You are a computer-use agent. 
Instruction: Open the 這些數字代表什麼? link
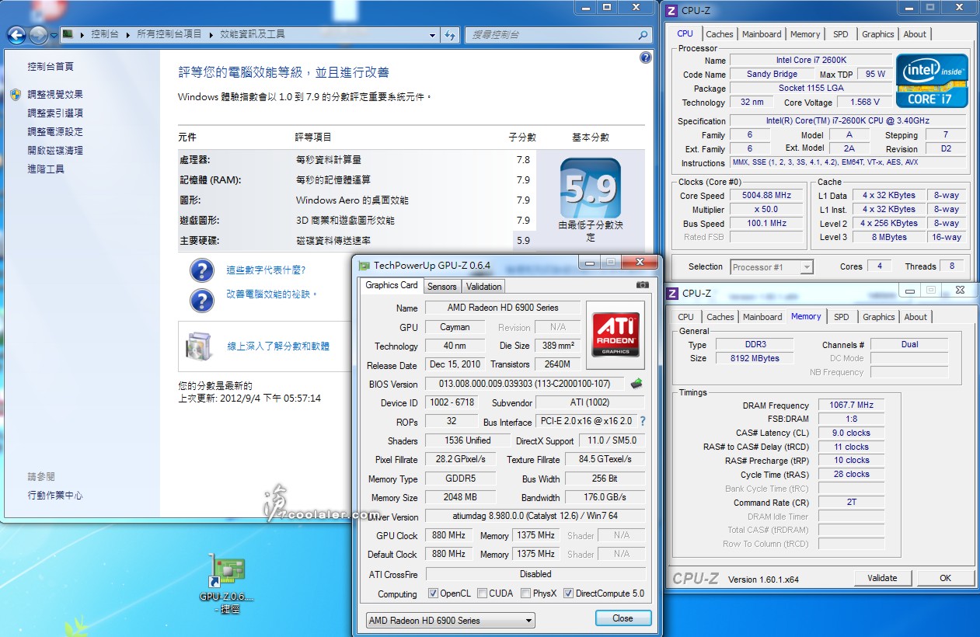pos(266,270)
